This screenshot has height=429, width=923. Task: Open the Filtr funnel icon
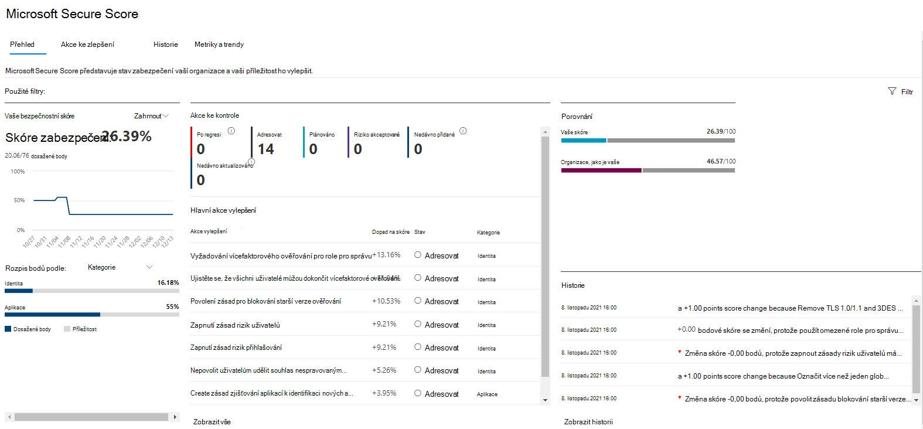point(892,91)
